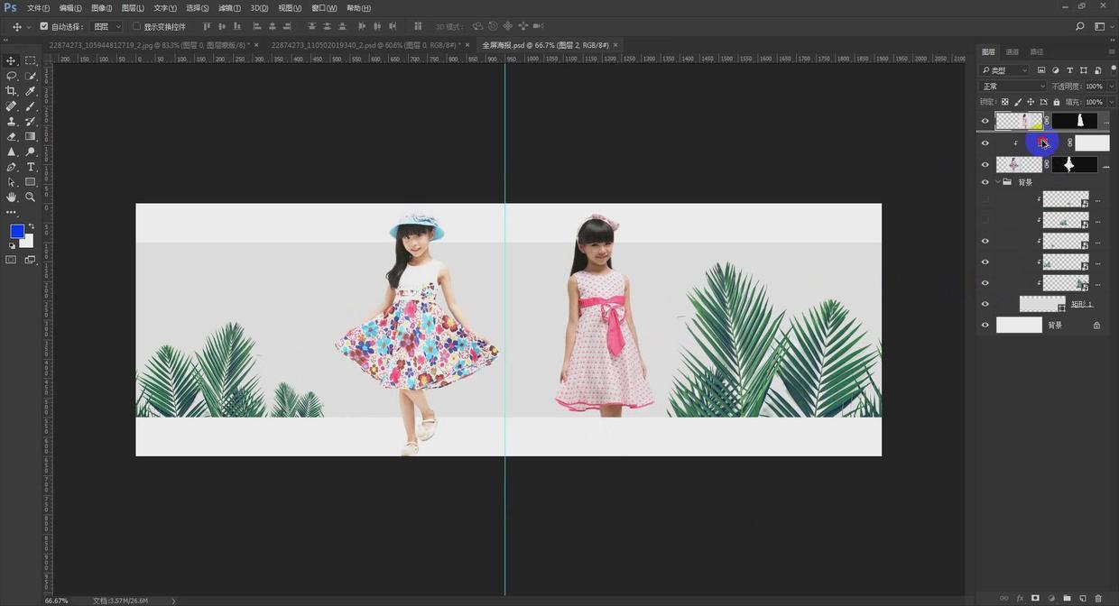The height and width of the screenshot is (606, 1119).
Task: Uncheck the 自动选择 checkbox
Action: [44, 26]
